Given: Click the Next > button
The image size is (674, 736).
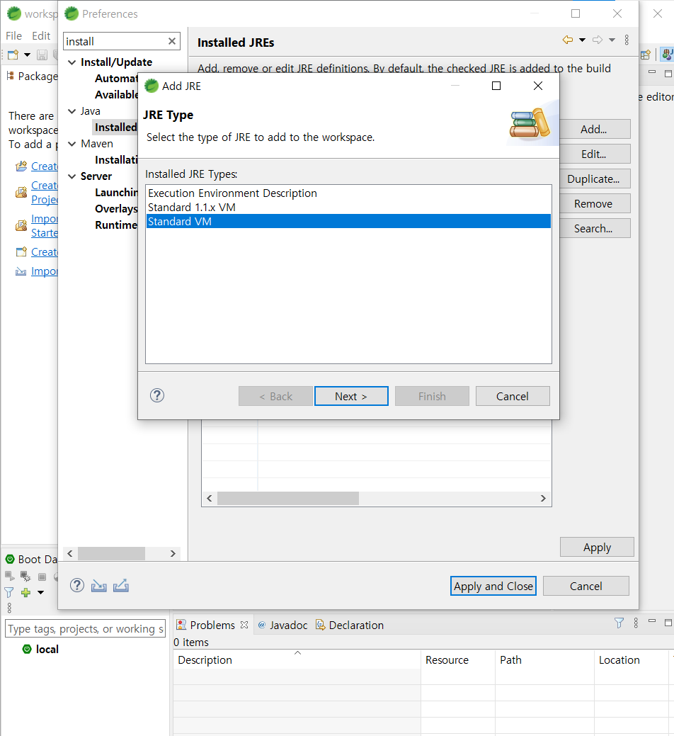Looking at the screenshot, I should click(x=351, y=396).
